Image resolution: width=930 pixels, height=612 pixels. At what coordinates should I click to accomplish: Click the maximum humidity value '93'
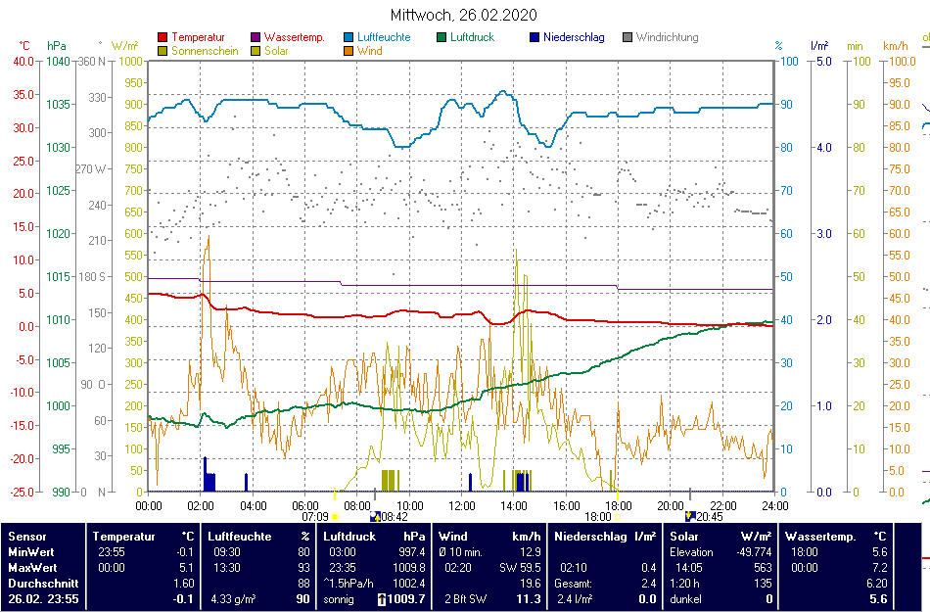pyautogui.click(x=303, y=568)
